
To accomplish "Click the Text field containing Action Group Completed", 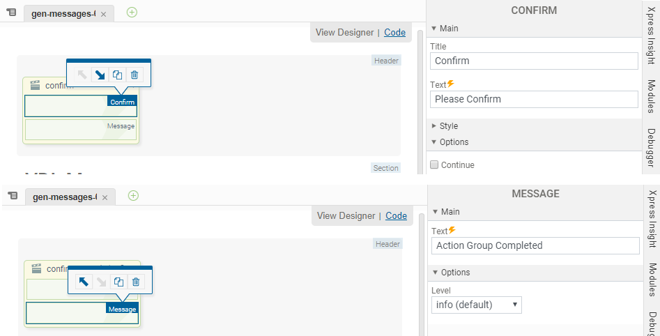I will point(535,245).
